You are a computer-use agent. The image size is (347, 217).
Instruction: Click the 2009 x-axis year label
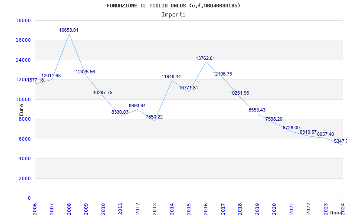pyautogui.click(x=86, y=209)
